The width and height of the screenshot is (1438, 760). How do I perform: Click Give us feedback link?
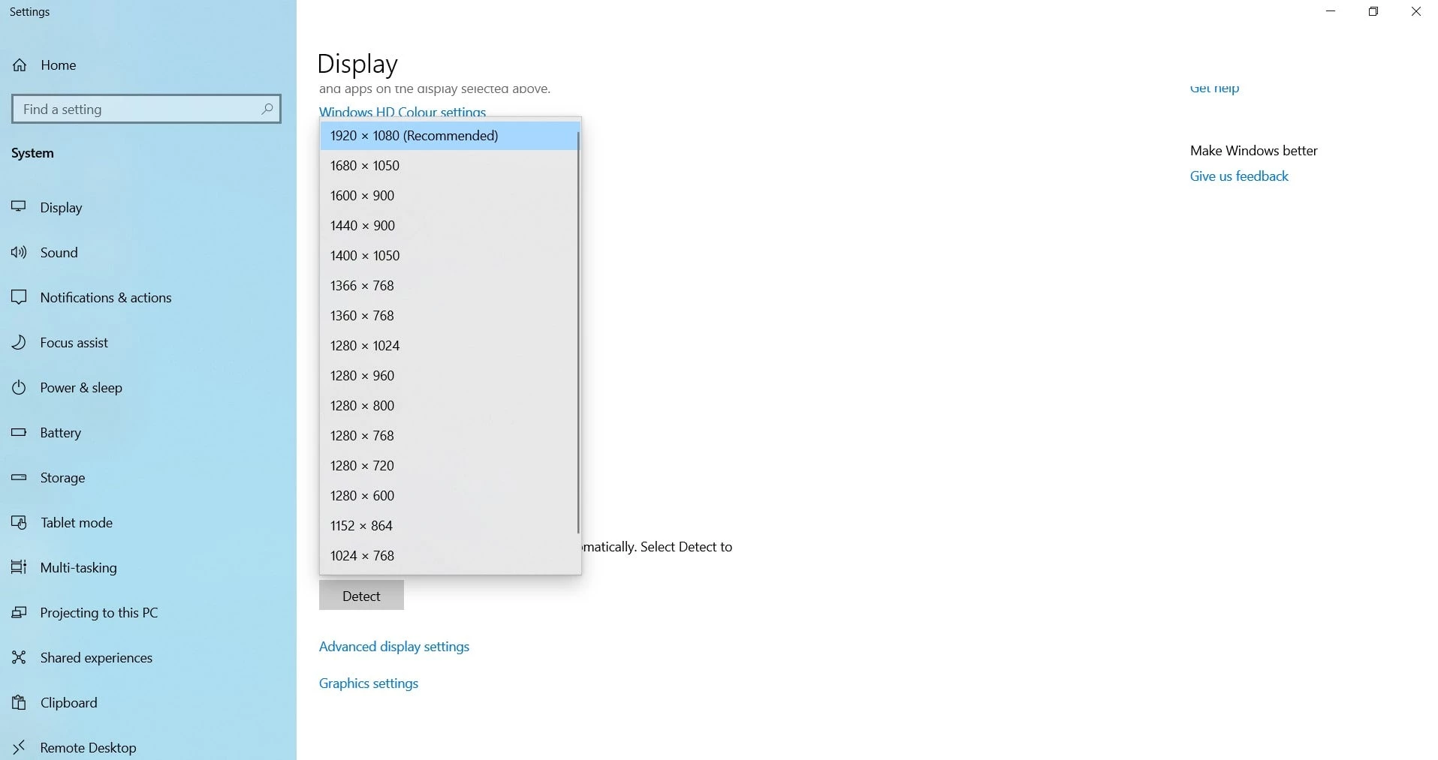pos(1239,176)
